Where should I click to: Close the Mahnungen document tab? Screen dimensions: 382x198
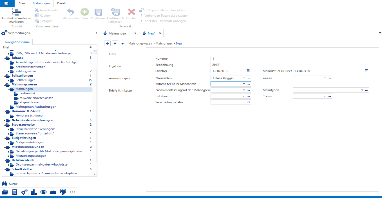click(135, 33)
